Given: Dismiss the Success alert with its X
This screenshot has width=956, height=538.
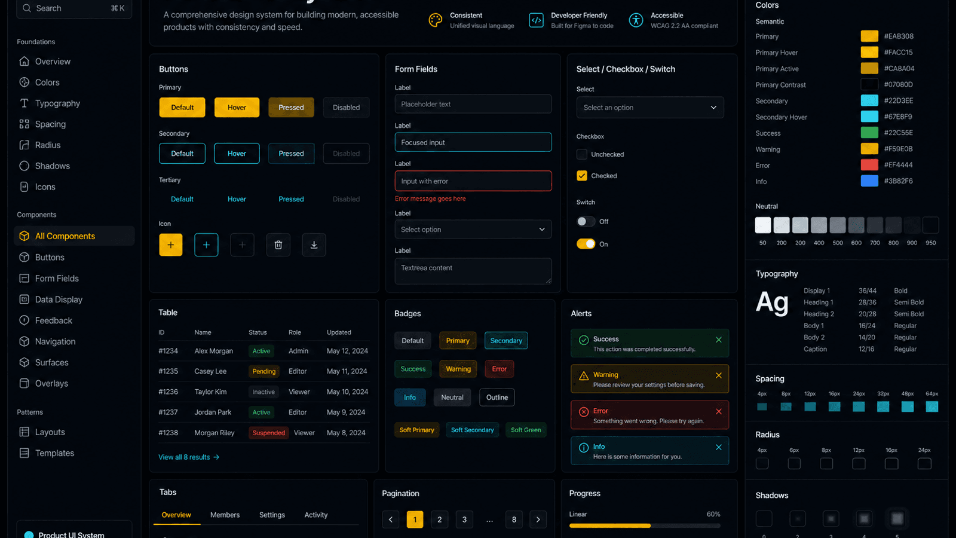Looking at the screenshot, I should click(719, 340).
